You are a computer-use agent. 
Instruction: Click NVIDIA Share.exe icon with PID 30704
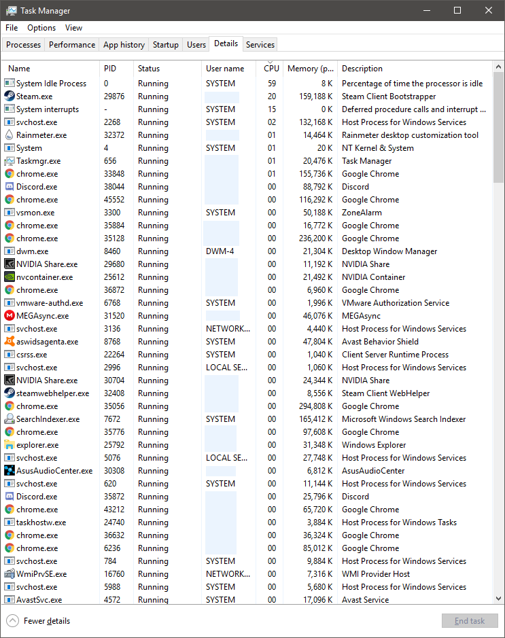coord(10,380)
